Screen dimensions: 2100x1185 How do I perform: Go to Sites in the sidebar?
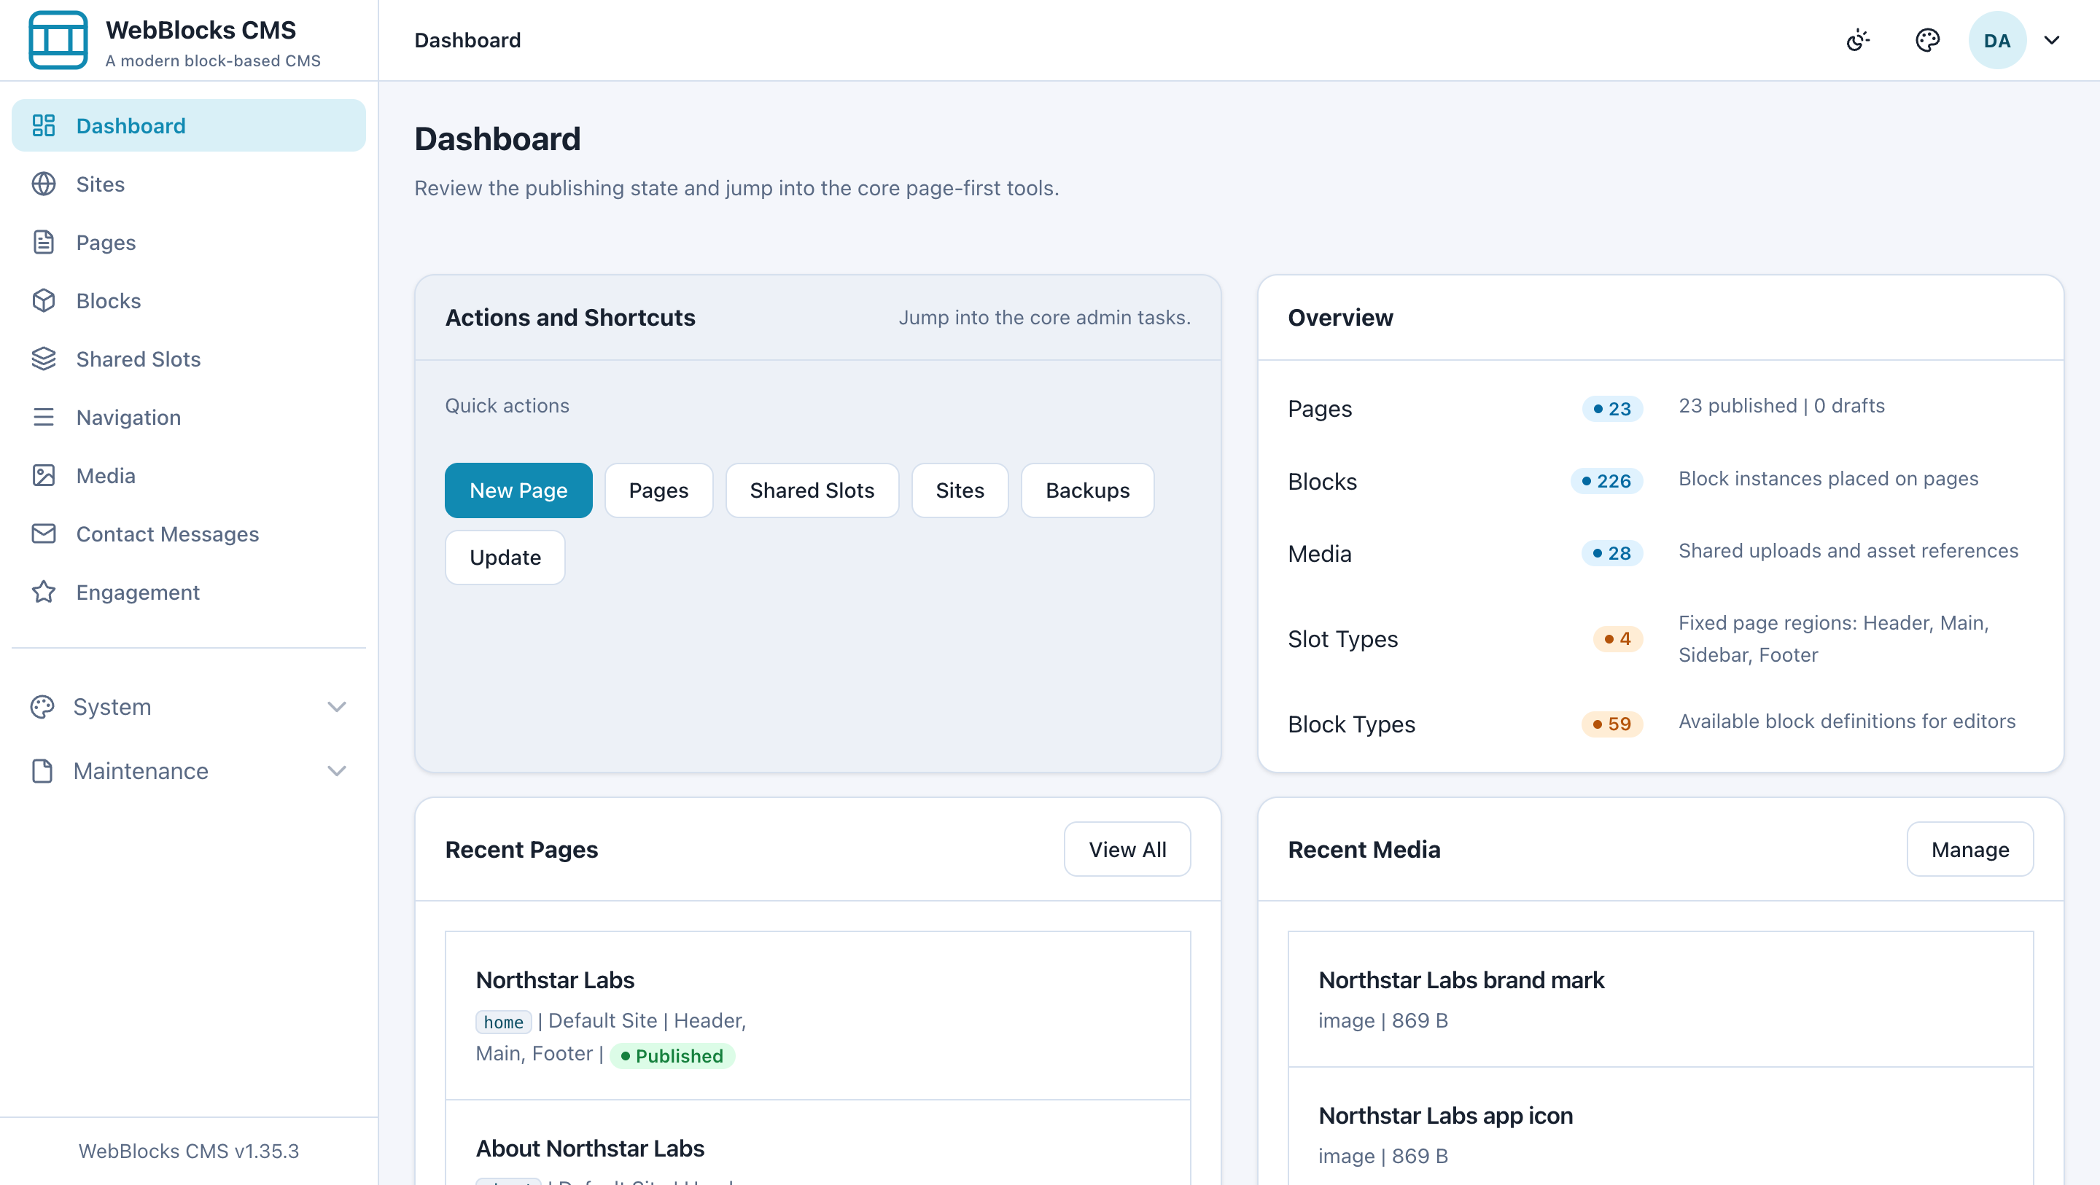pyautogui.click(x=188, y=184)
